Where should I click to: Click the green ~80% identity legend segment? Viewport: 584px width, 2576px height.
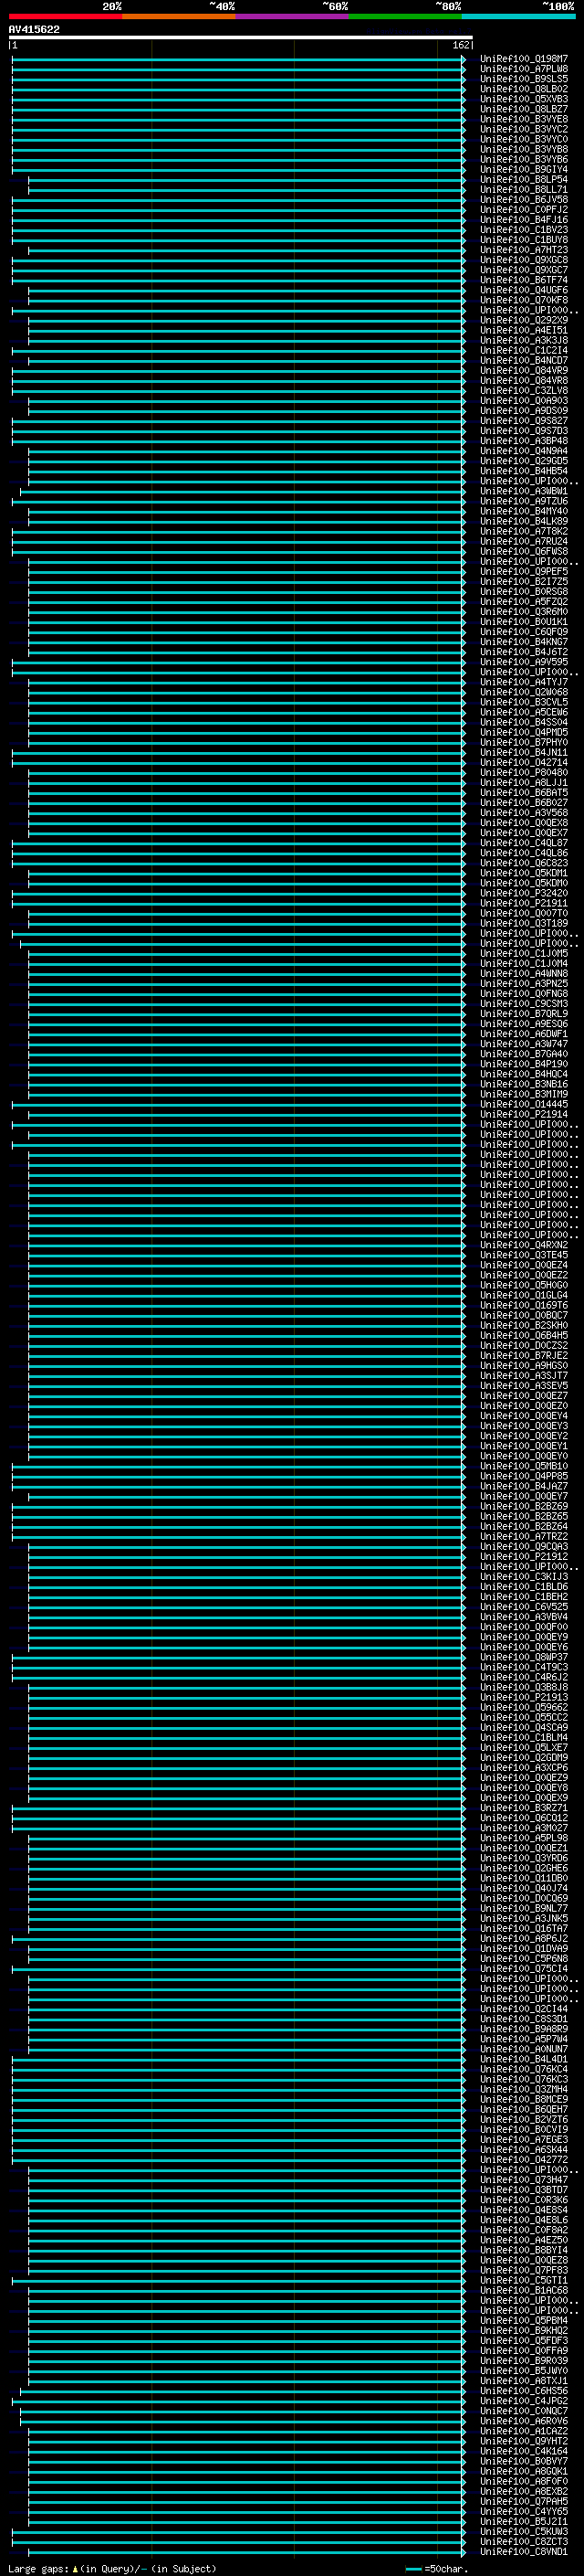tap(405, 16)
